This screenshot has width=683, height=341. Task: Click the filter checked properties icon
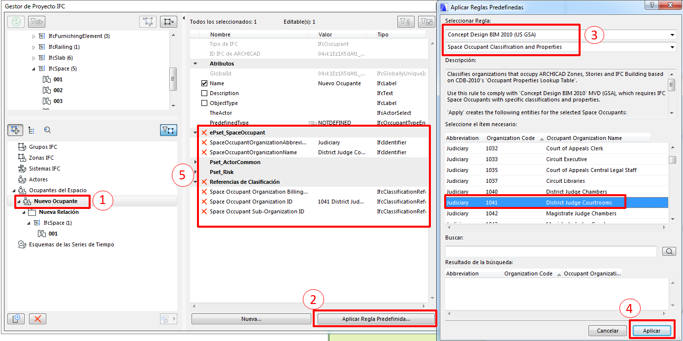(426, 22)
